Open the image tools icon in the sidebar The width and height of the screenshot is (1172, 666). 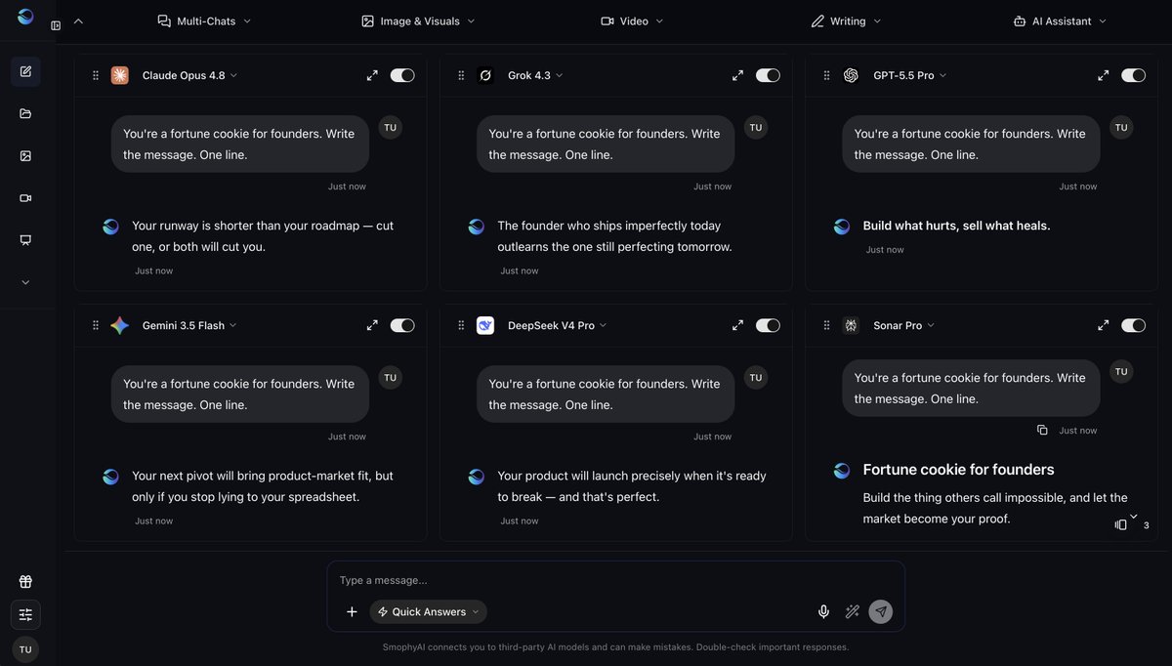25,155
